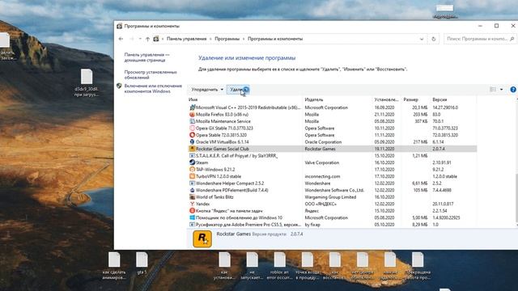
Task: Click Панель управления in the breadcrumb
Action: 186,39
